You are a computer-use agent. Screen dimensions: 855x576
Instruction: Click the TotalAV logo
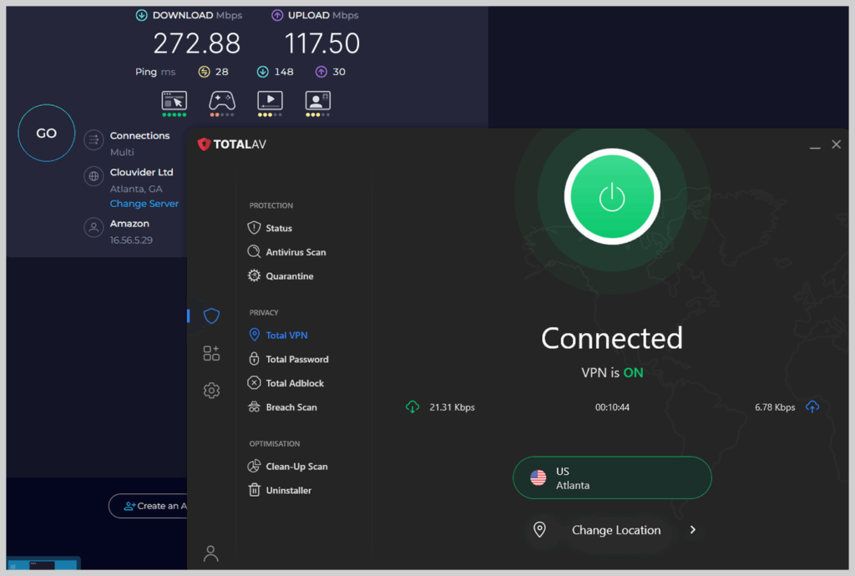232,144
